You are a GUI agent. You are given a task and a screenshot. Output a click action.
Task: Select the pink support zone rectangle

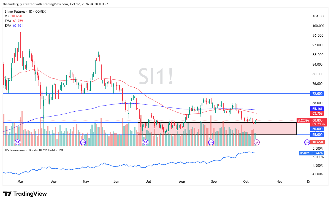tap(217, 128)
